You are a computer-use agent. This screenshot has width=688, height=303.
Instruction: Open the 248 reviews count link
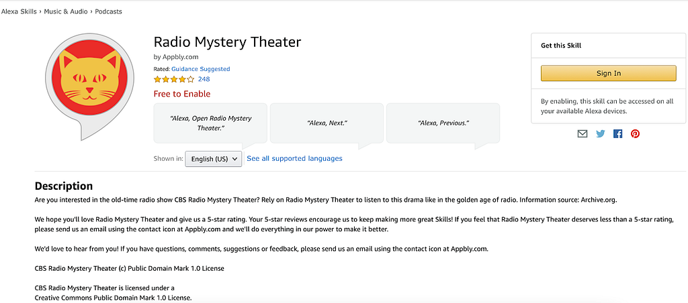coord(204,79)
